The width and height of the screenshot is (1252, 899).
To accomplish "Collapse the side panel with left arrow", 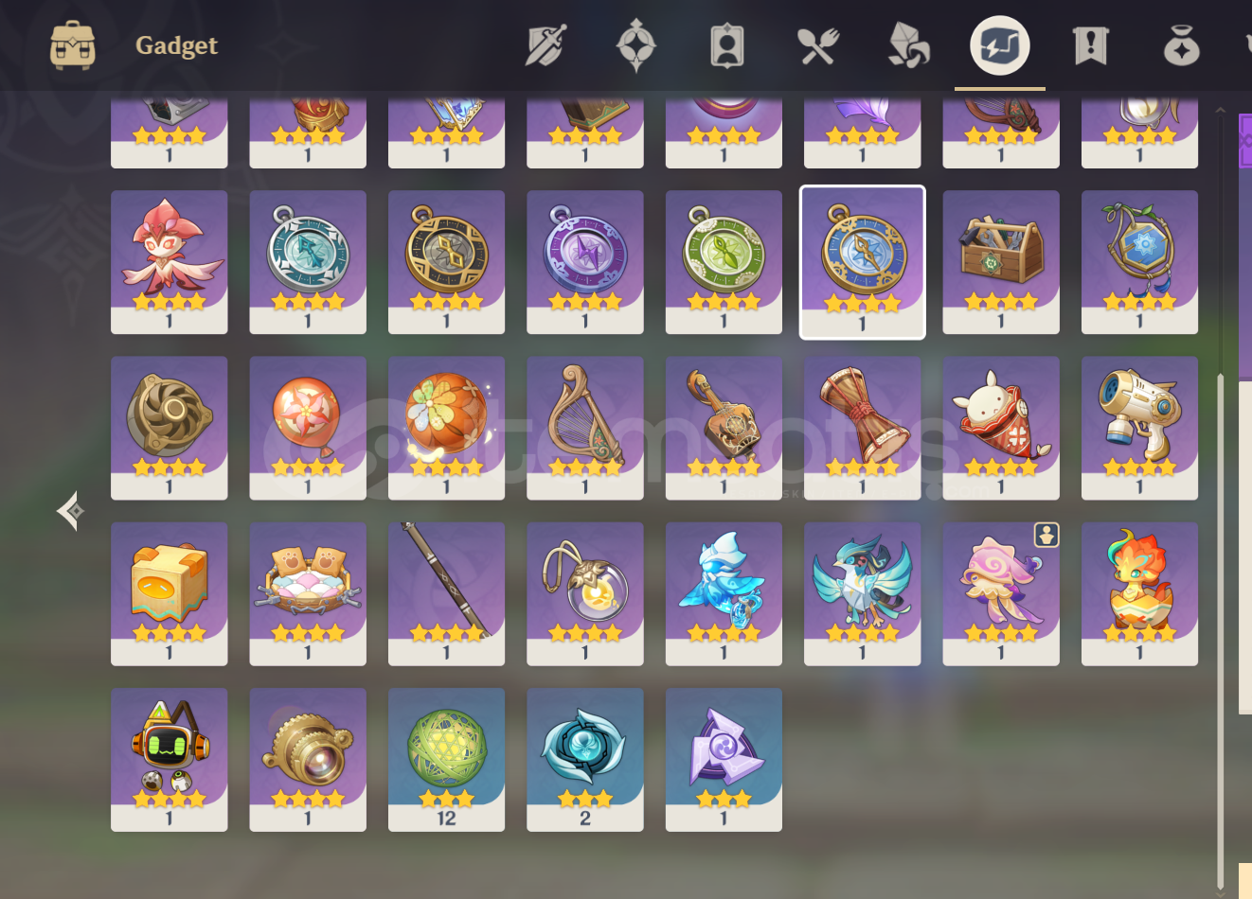I will coord(70,511).
